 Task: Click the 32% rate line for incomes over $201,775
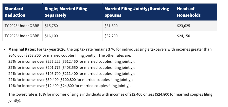[x=71, y=68]
